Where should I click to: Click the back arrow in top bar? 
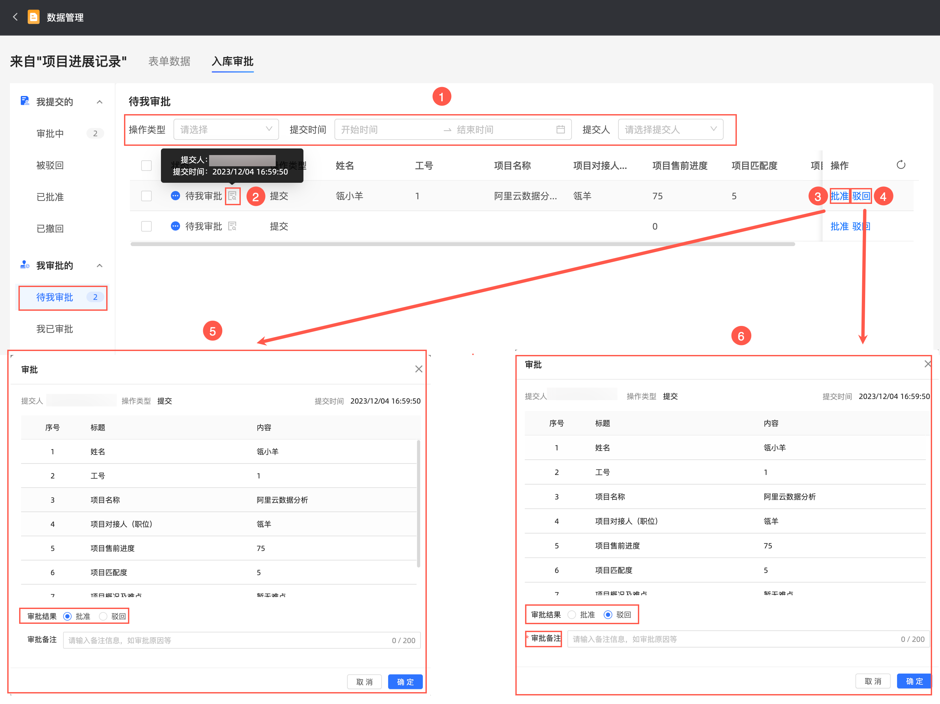click(x=15, y=17)
